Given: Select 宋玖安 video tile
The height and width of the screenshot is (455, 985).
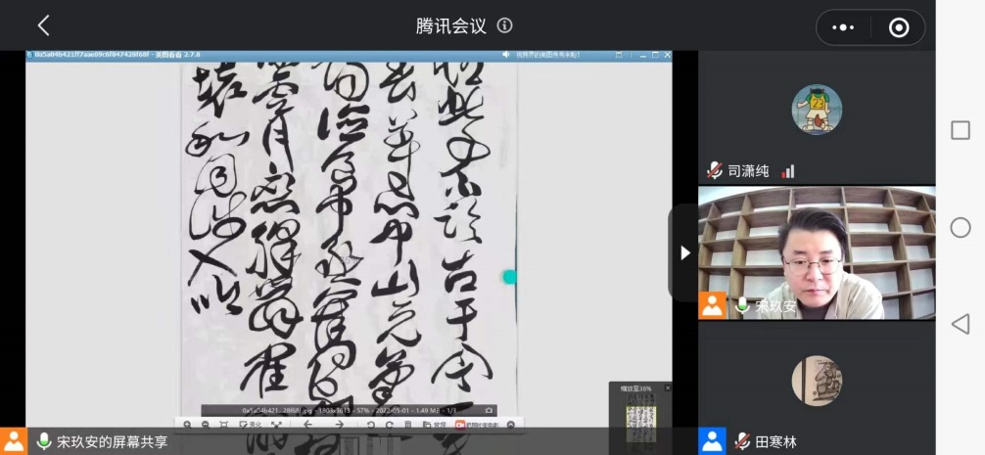Looking at the screenshot, I should pos(816,252).
